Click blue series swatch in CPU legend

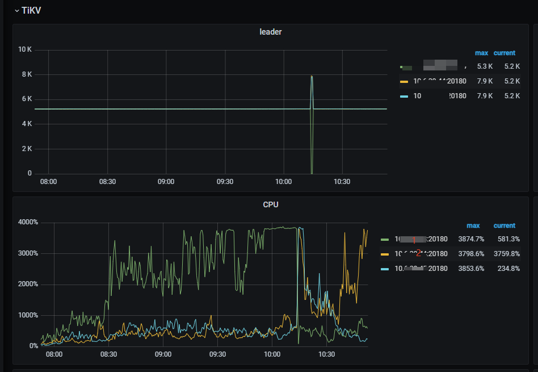[385, 269]
